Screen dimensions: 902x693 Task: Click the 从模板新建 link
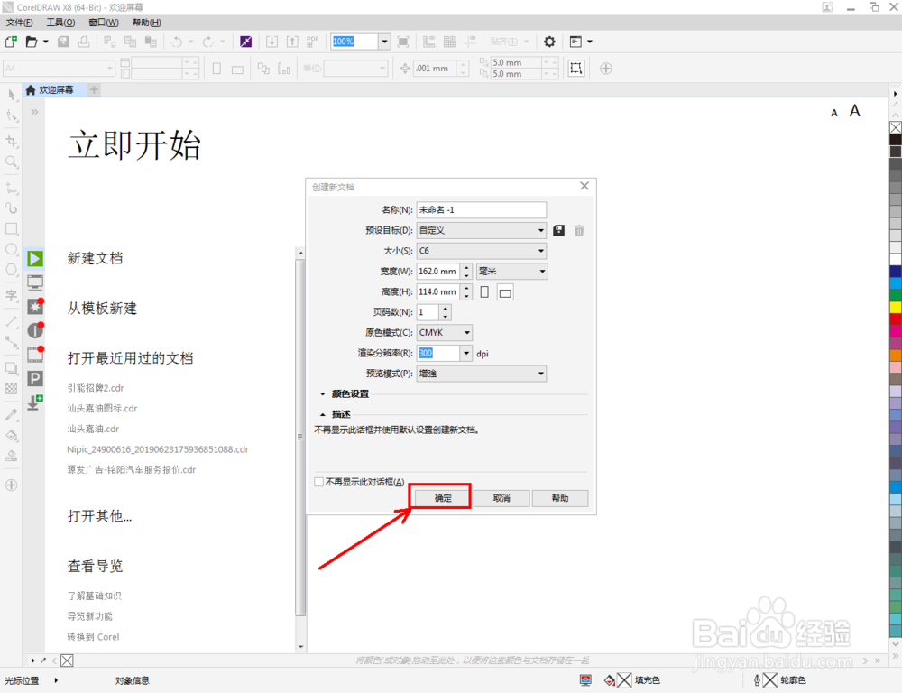click(102, 309)
